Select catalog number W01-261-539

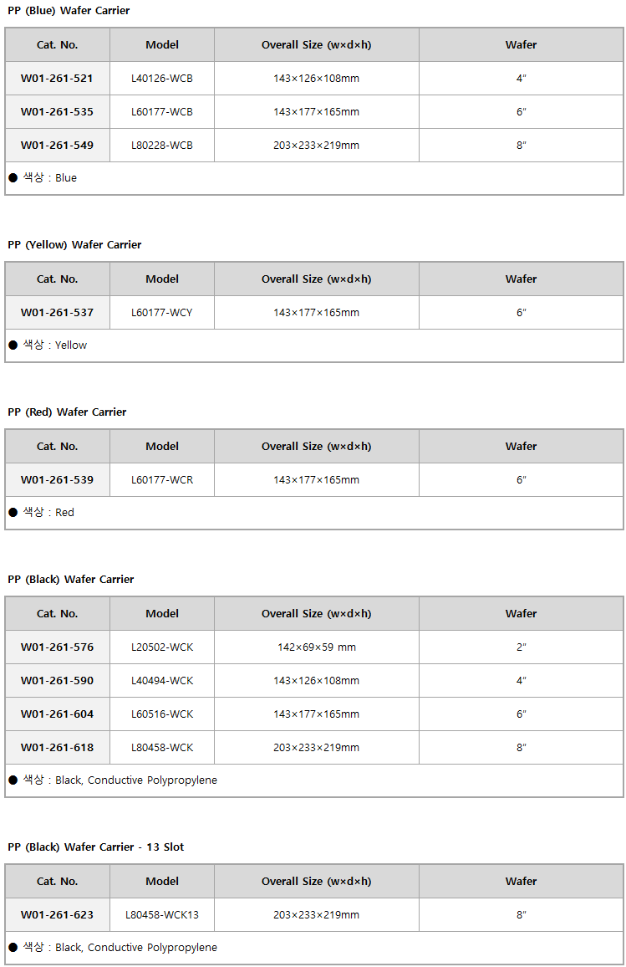[58, 480]
